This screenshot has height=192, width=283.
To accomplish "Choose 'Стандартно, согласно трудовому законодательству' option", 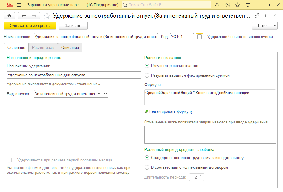I will coord(147,158).
